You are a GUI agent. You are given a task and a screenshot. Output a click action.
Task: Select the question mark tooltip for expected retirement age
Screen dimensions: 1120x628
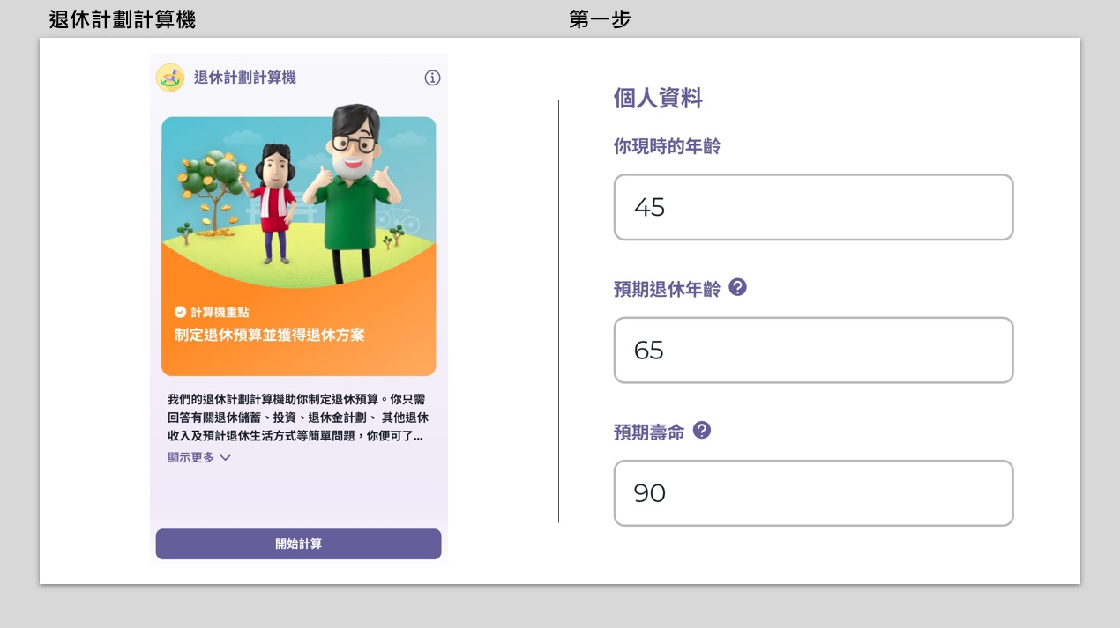(x=737, y=287)
